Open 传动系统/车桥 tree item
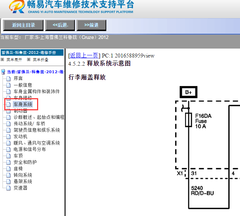The height and width of the screenshot is (216, 240). click(29, 124)
